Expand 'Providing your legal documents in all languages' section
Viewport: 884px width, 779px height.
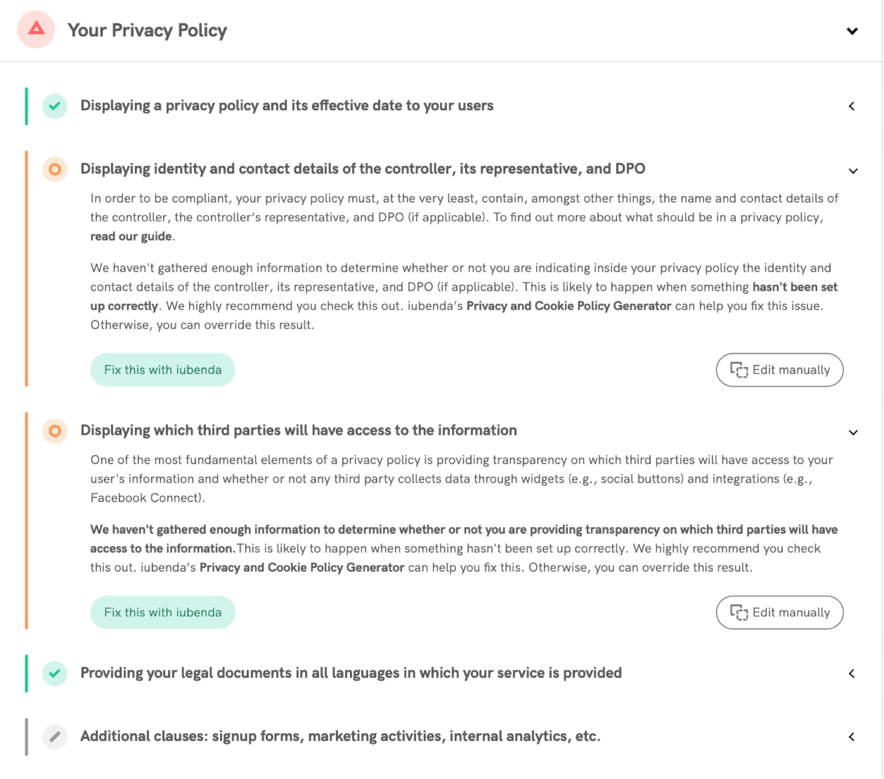pos(852,674)
